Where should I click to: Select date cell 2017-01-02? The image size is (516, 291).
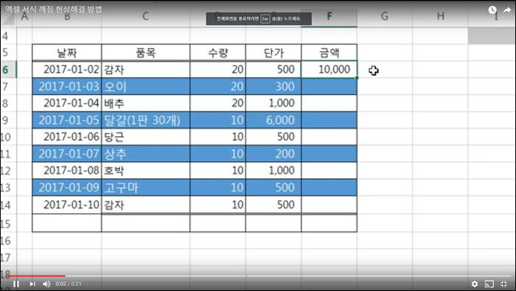tap(67, 69)
